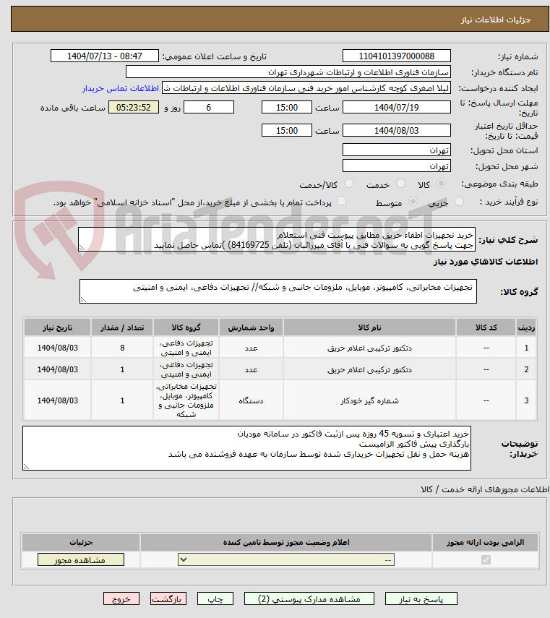Click the 'نام کالا' column header
The width and height of the screenshot is (550, 618).
369,327
